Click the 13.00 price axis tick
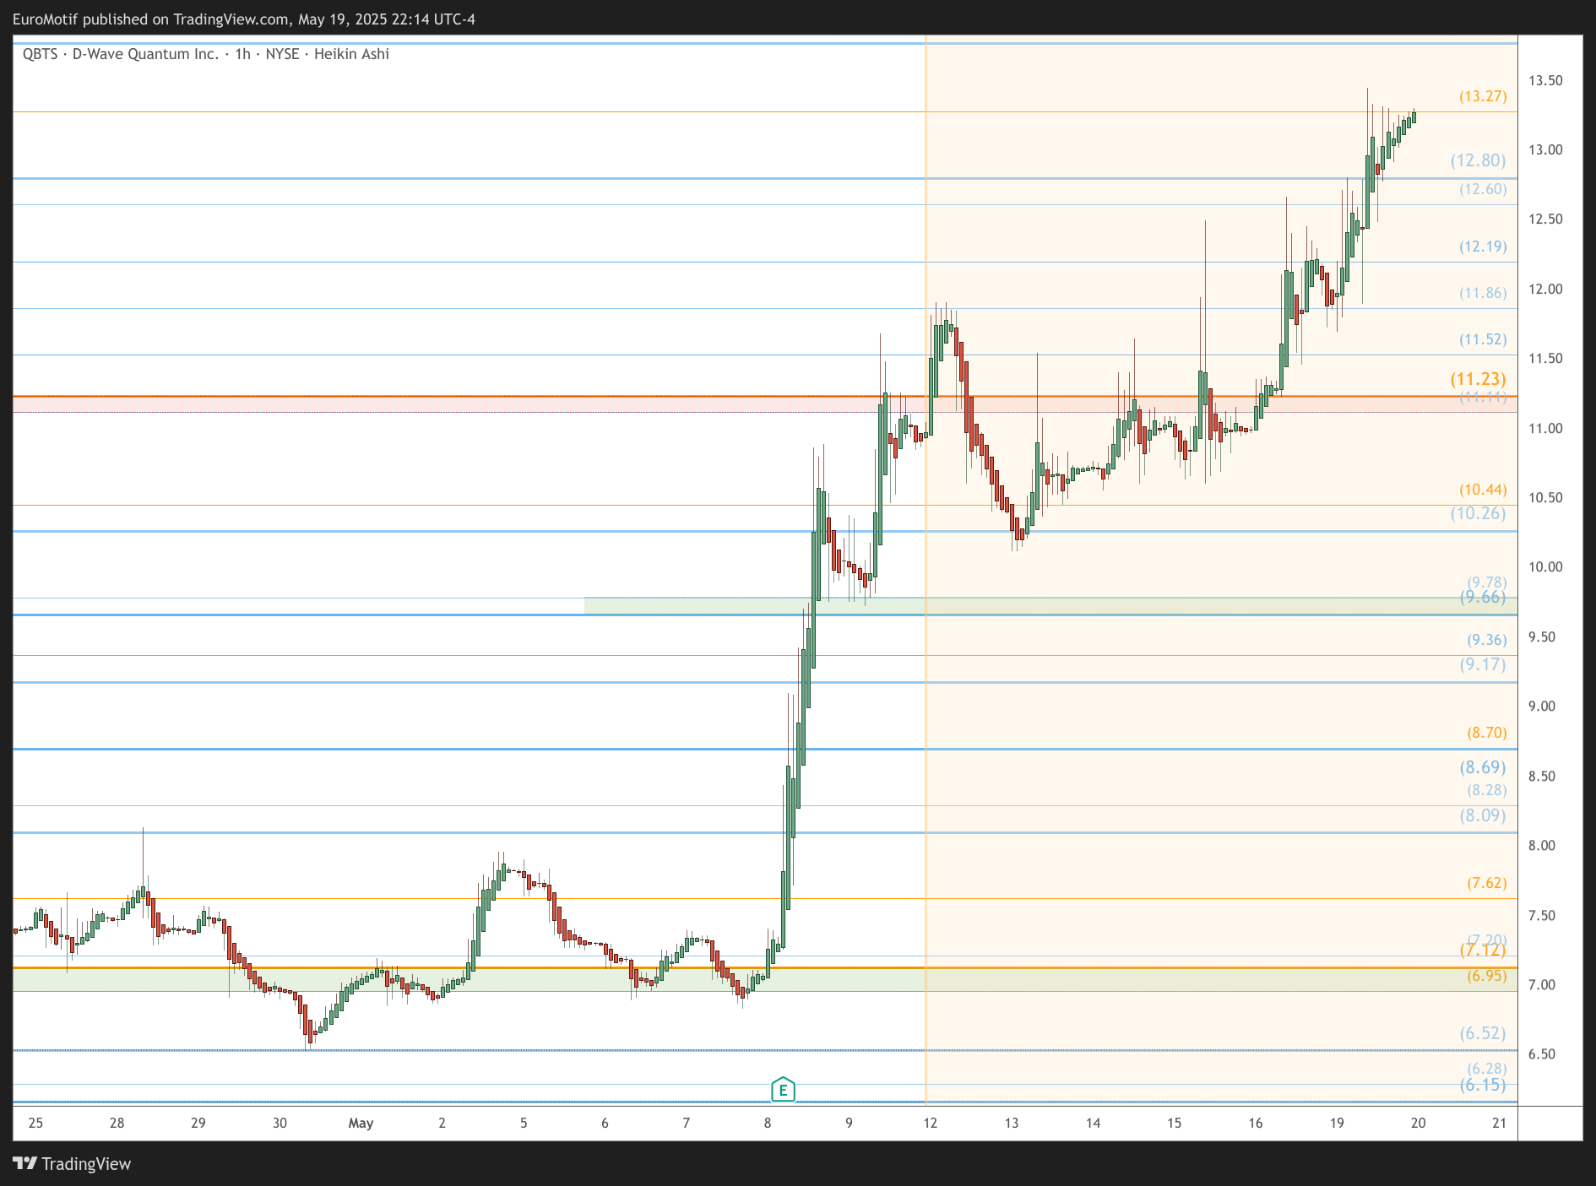 pyautogui.click(x=1545, y=150)
